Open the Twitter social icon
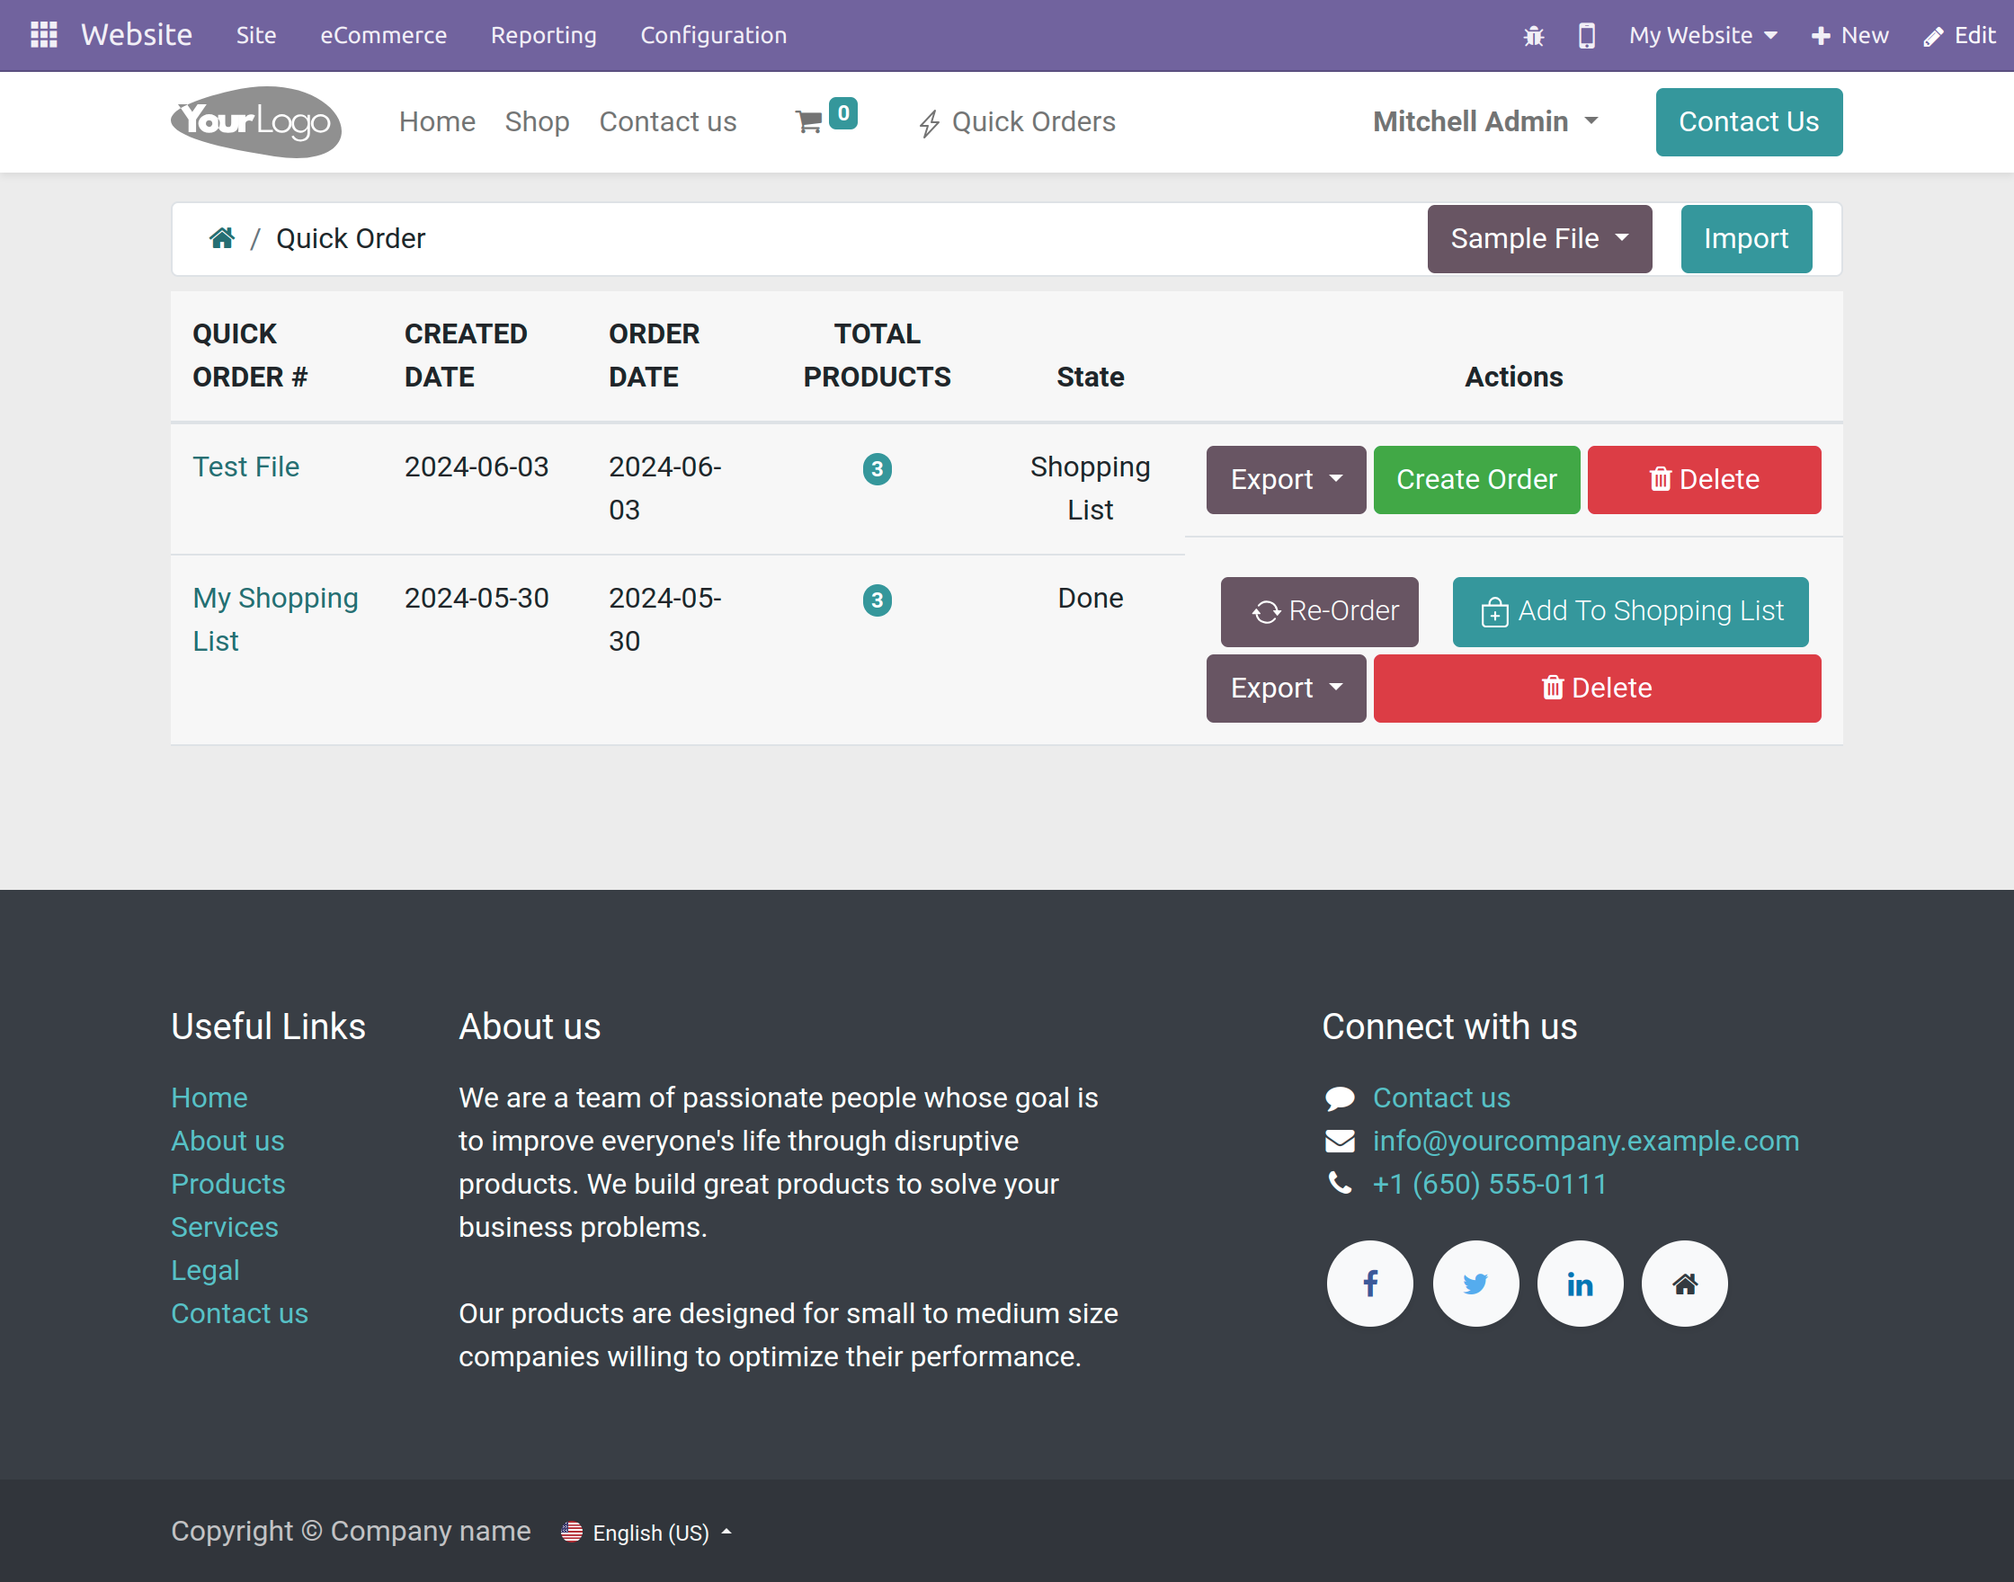Viewport: 2014px width, 1582px height. point(1475,1284)
